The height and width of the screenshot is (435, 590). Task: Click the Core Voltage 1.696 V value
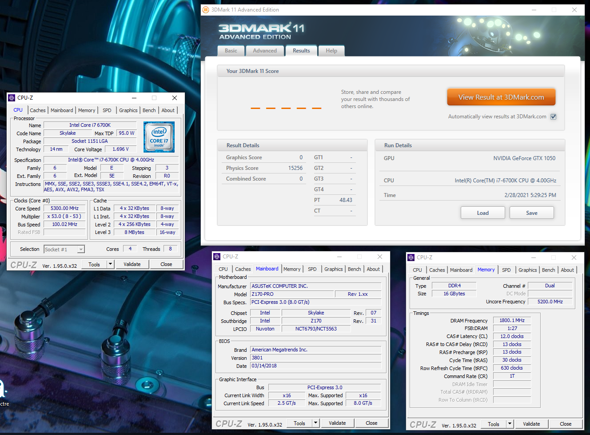120,149
